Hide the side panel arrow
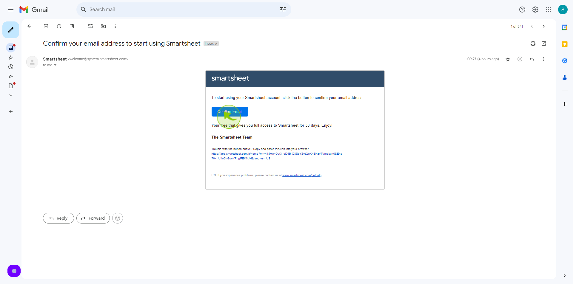The height and width of the screenshot is (284, 573). (x=565, y=276)
